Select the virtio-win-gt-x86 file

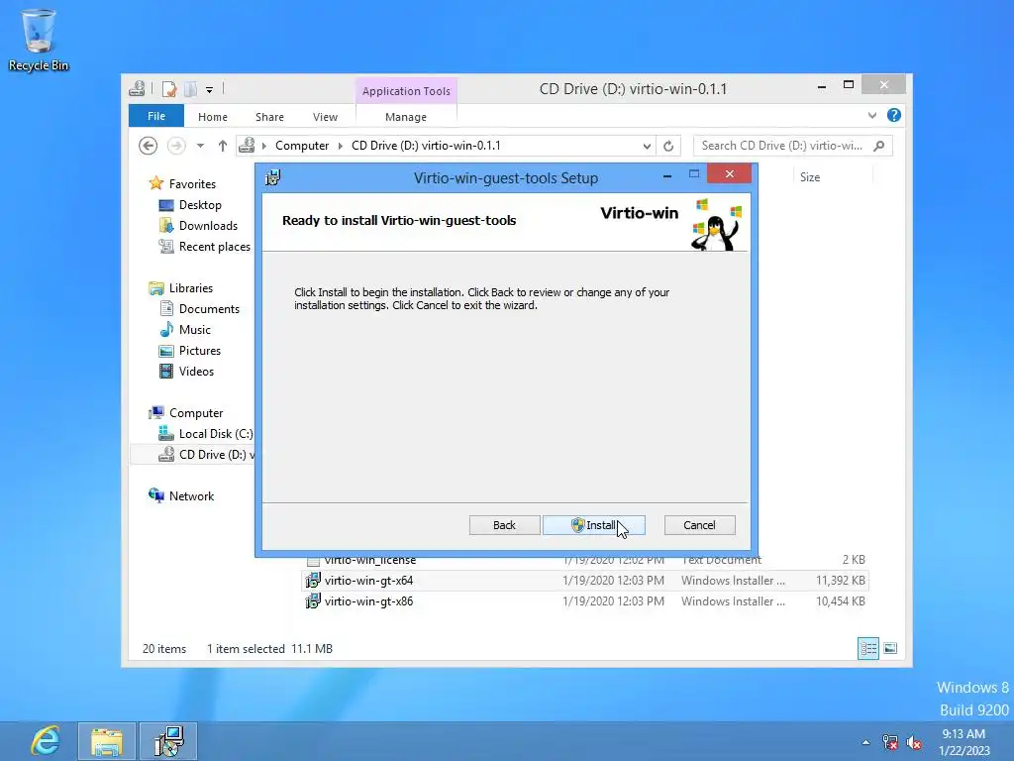pos(368,601)
